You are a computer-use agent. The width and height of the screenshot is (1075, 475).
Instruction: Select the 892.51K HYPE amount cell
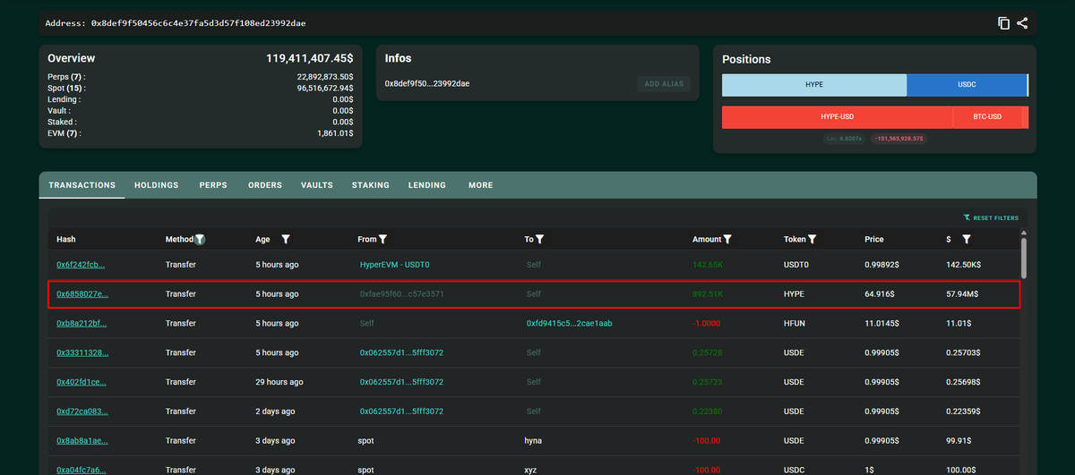709,294
